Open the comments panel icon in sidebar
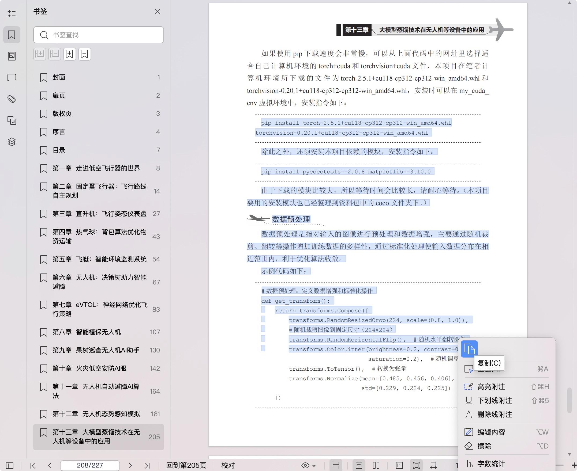The width and height of the screenshot is (577, 471). pos(12,78)
